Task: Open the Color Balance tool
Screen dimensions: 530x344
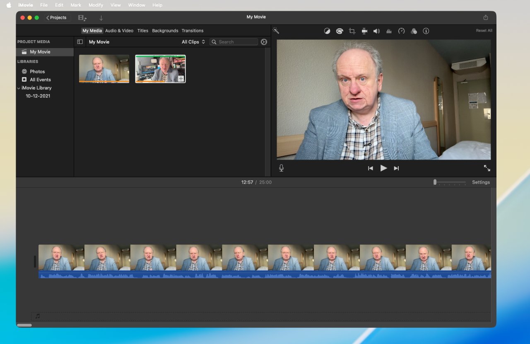Action: [327, 31]
